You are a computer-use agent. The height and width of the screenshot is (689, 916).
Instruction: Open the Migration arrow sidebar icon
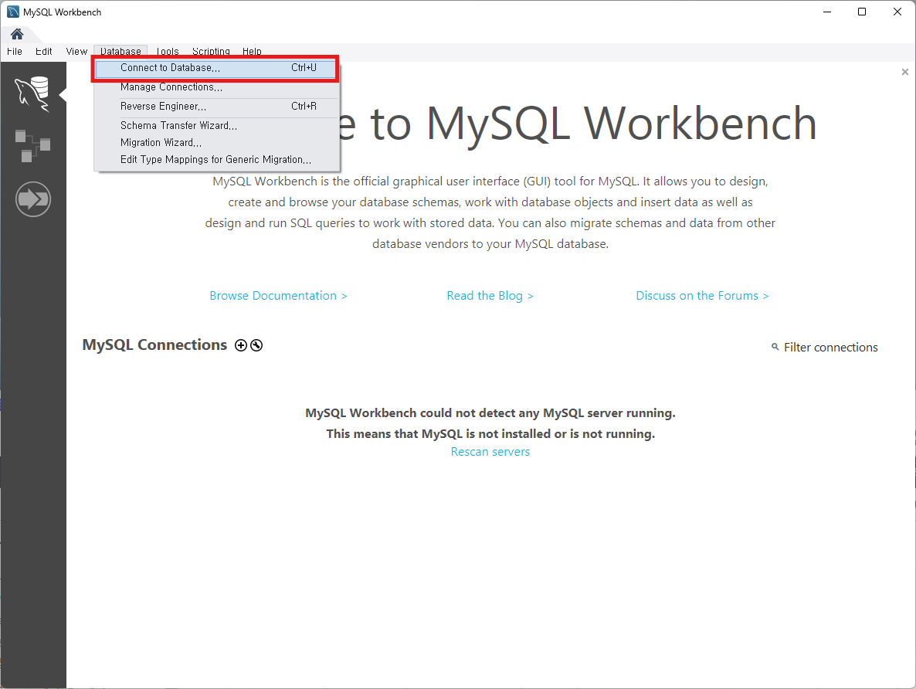pyautogui.click(x=32, y=199)
